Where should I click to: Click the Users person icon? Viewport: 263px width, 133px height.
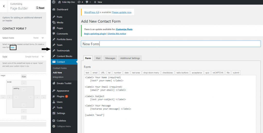pos(54,102)
